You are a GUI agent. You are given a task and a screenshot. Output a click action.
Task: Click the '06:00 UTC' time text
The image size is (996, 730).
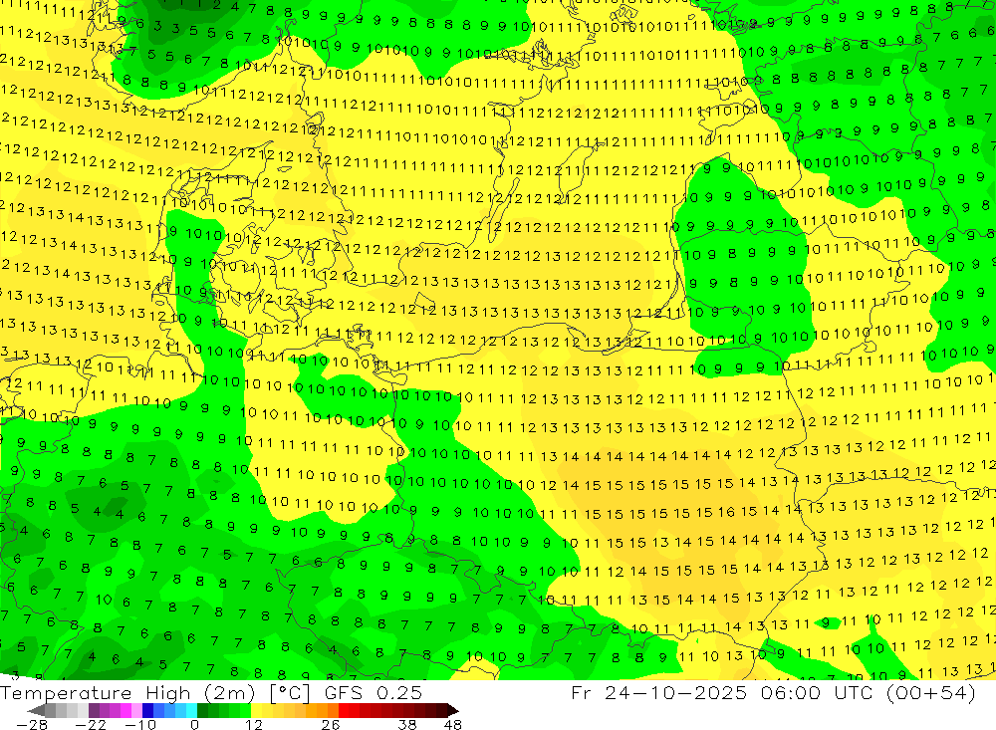819,693
